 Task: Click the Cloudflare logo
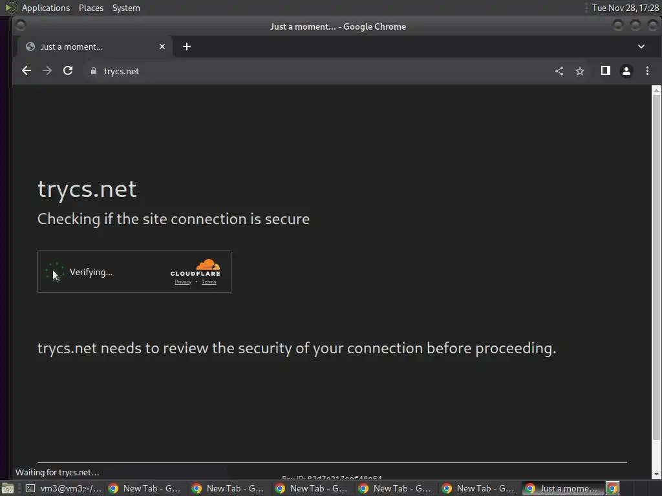195,268
